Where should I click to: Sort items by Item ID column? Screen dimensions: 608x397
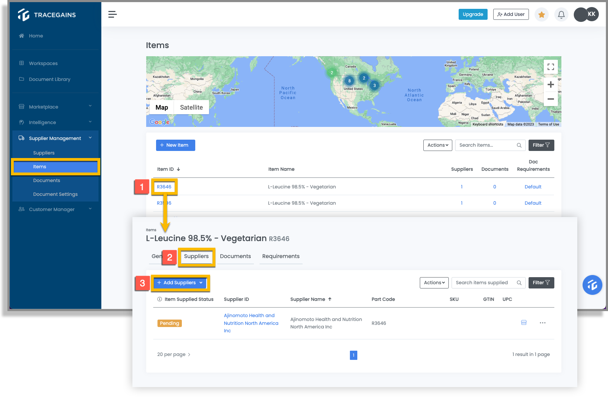click(169, 169)
